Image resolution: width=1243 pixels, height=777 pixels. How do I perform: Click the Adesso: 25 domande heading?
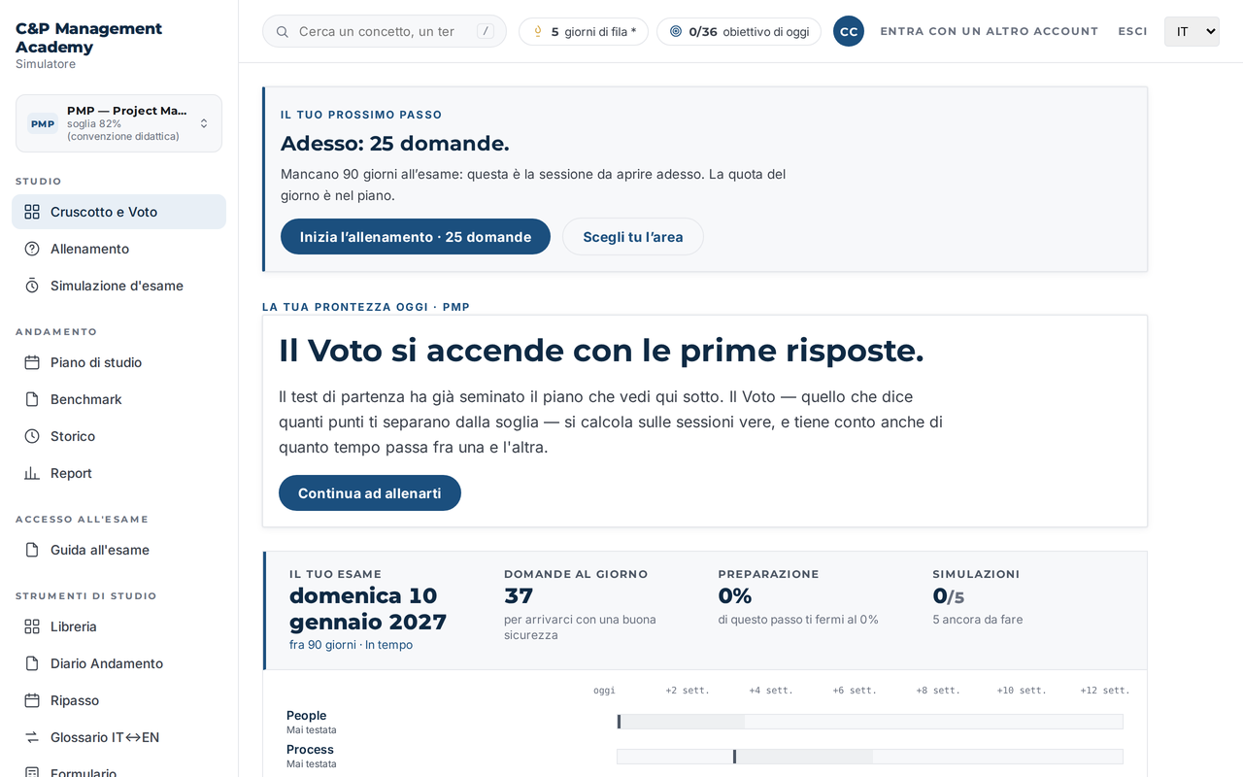click(395, 144)
